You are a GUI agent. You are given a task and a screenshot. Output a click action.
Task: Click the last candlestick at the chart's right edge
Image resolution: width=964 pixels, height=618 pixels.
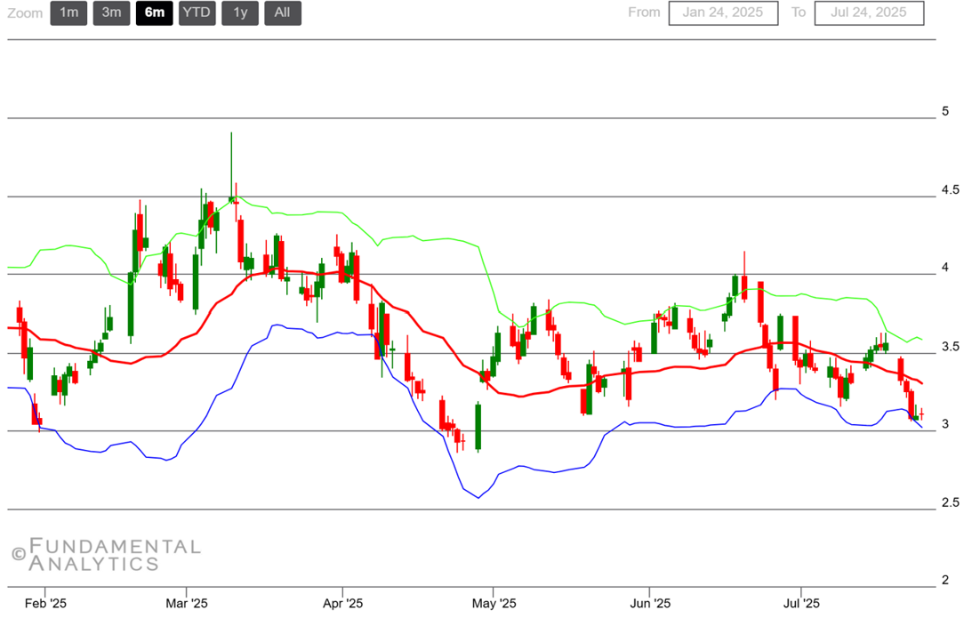[921, 414]
